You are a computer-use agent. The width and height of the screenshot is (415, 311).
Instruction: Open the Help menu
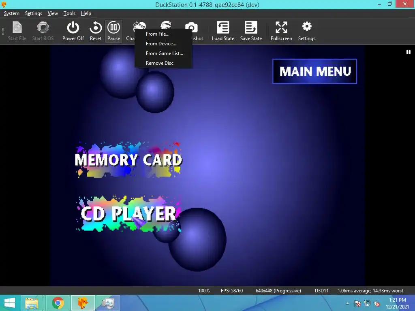86,13
